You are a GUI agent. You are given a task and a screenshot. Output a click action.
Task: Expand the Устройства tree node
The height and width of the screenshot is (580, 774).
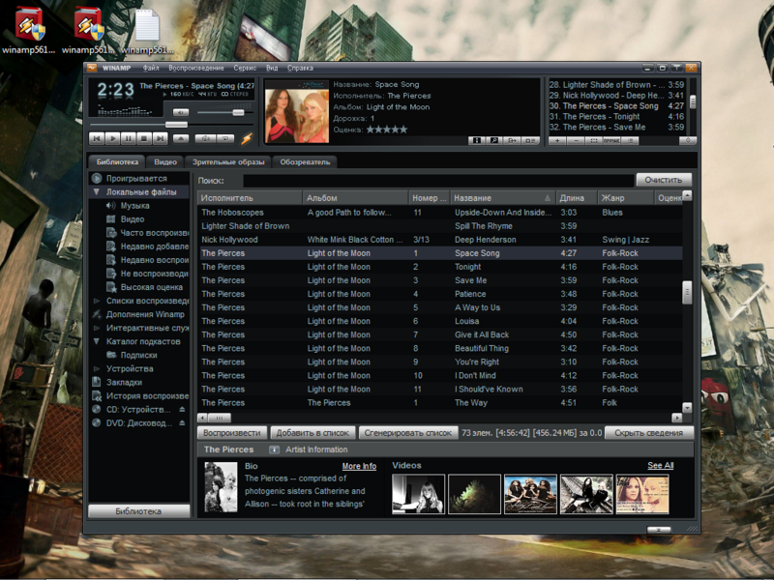tap(96, 368)
